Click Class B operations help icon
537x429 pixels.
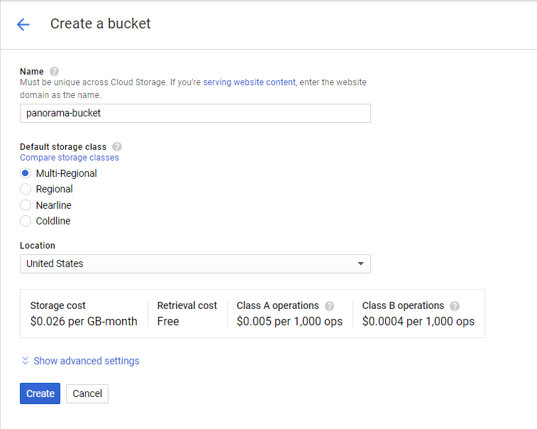455,306
